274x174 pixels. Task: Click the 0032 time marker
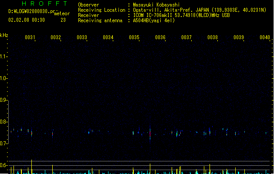(56, 37)
